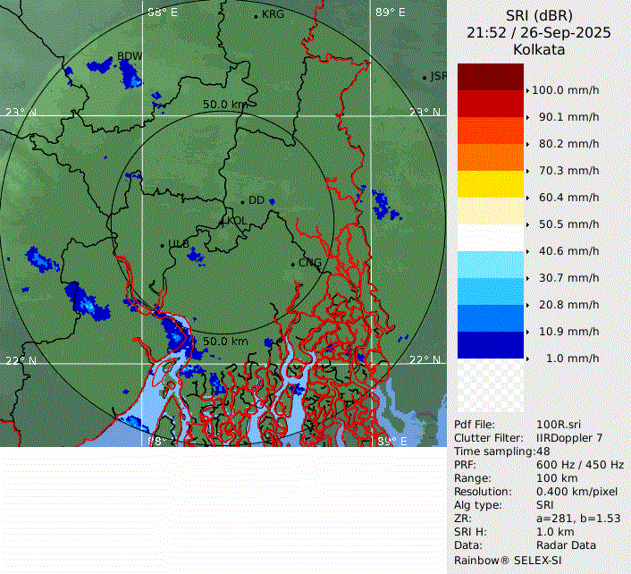
Task: Click the CNG station marker
Action: click(293, 263)
